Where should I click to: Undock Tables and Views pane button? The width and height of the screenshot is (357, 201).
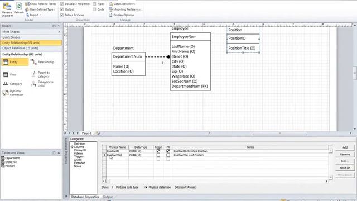(54, 153)
